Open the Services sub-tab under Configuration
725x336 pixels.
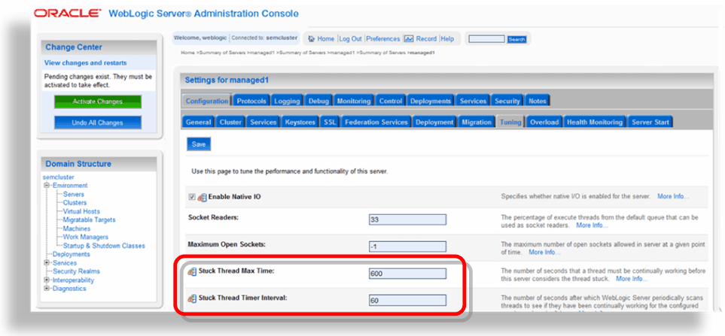[263, 123]
